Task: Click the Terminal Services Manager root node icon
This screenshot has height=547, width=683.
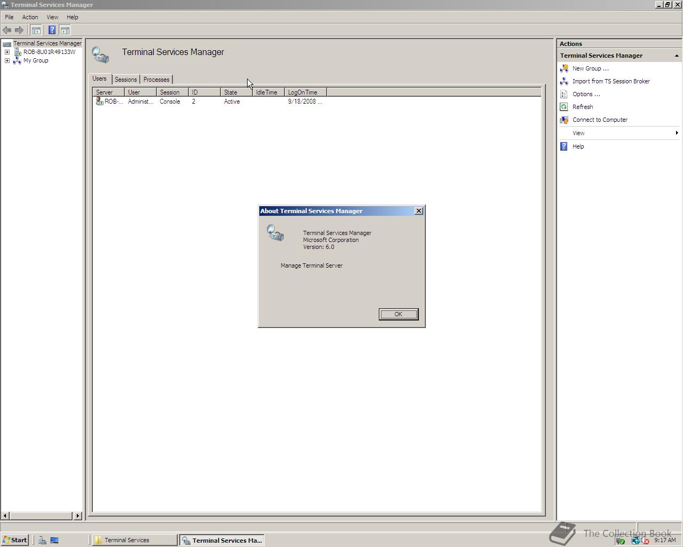Action: [7, 44]
